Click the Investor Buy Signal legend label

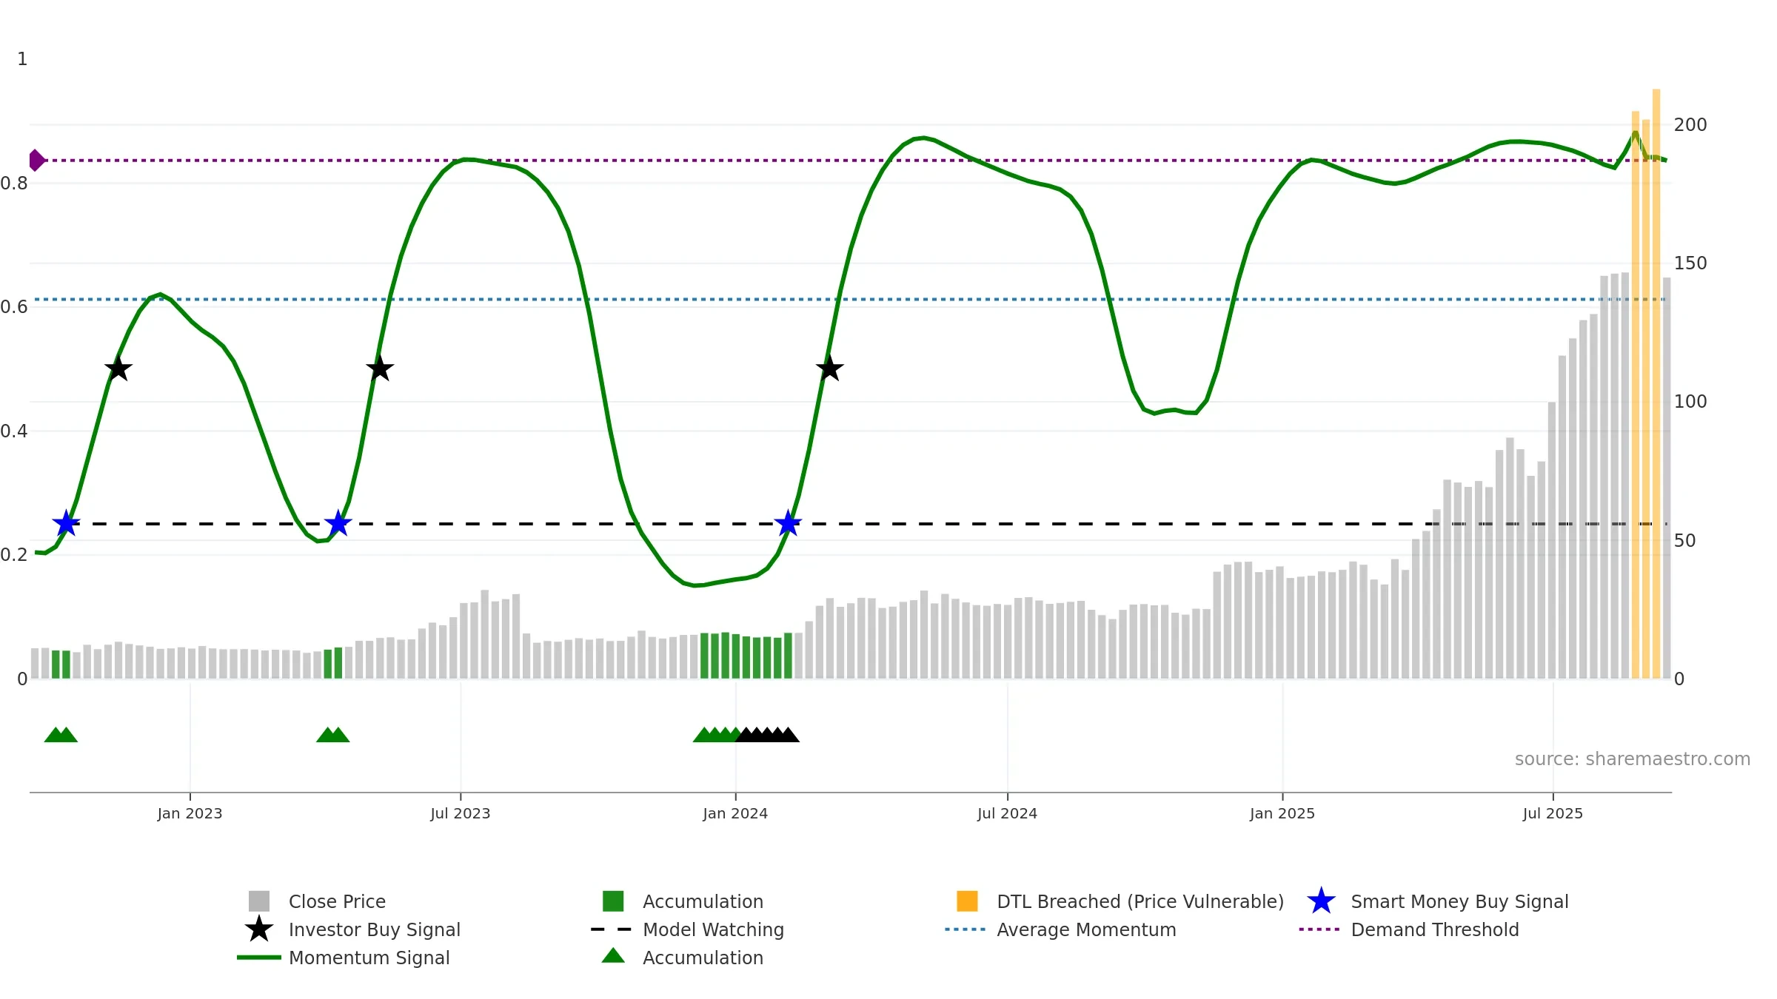(x=374, y=929)
